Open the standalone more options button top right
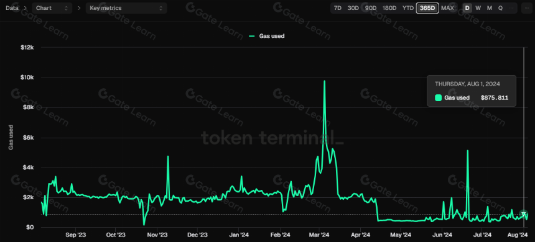Viewport: 535px width, 242px height. coord(527,8)
